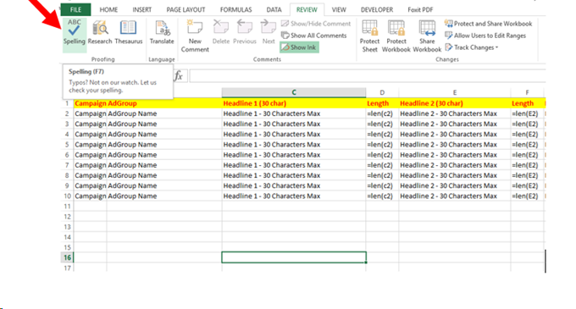Screen dimensions: 576x309
Task: Open the Research pane
Action: click(100, 33)
